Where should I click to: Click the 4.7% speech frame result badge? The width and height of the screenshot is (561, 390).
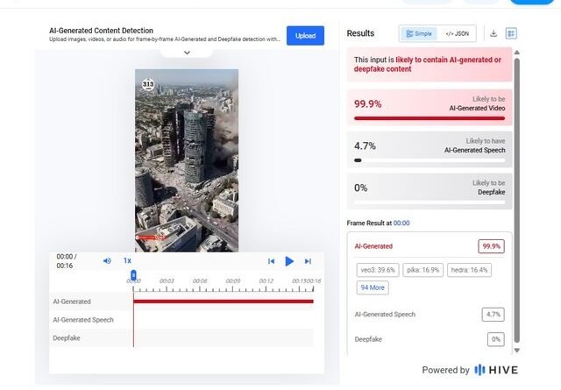coord(493,314)
